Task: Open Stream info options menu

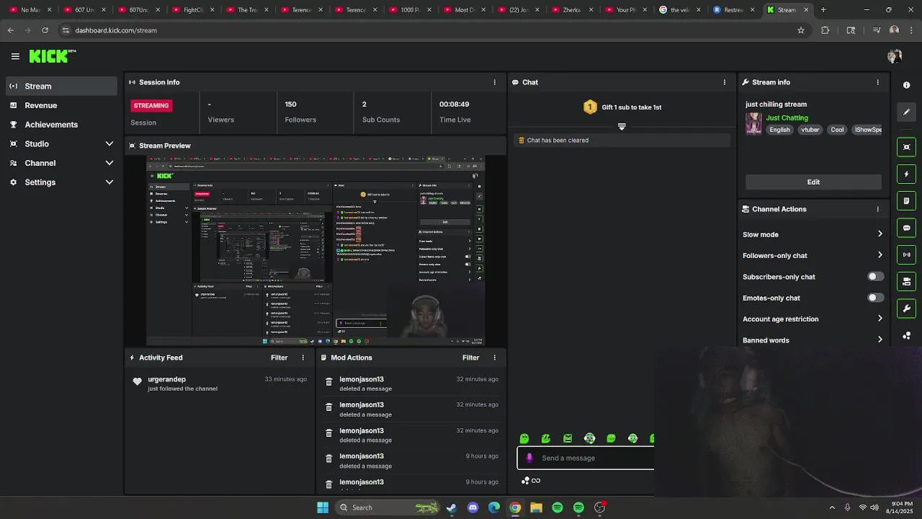Action: (877, 82)
